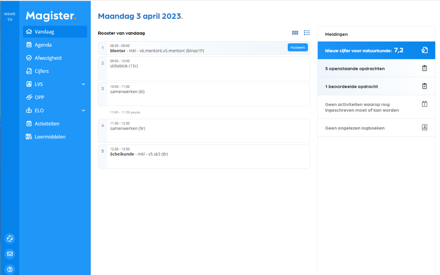
Task: Switch roster to grid view icon
Action: [295, 33]
